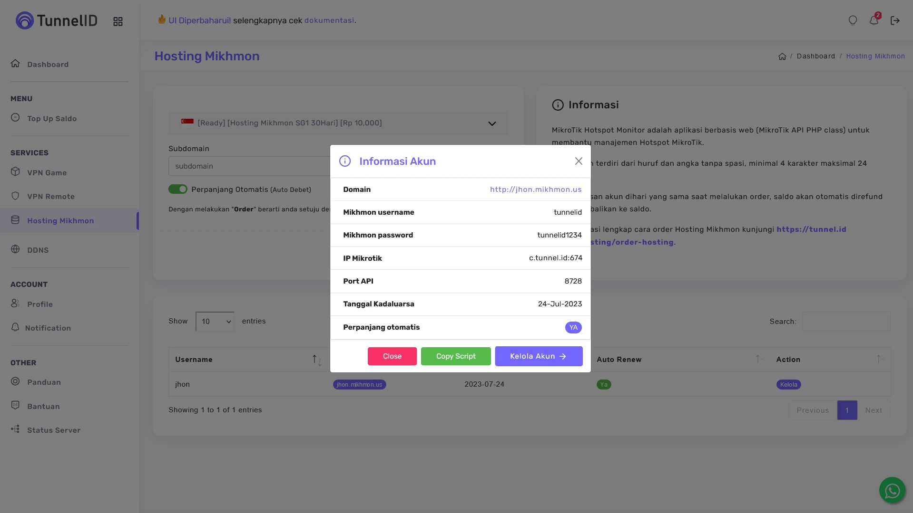Click the Hosting Mikhmon database icon
The width and height of the screenshot is (913, 513).
tap(15, 220)
